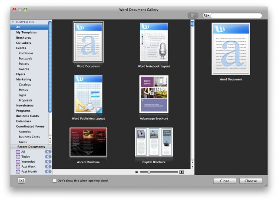This screenshot has height=201, width=278.
Task: Click the green zoom window button
Action: [25, 10]
